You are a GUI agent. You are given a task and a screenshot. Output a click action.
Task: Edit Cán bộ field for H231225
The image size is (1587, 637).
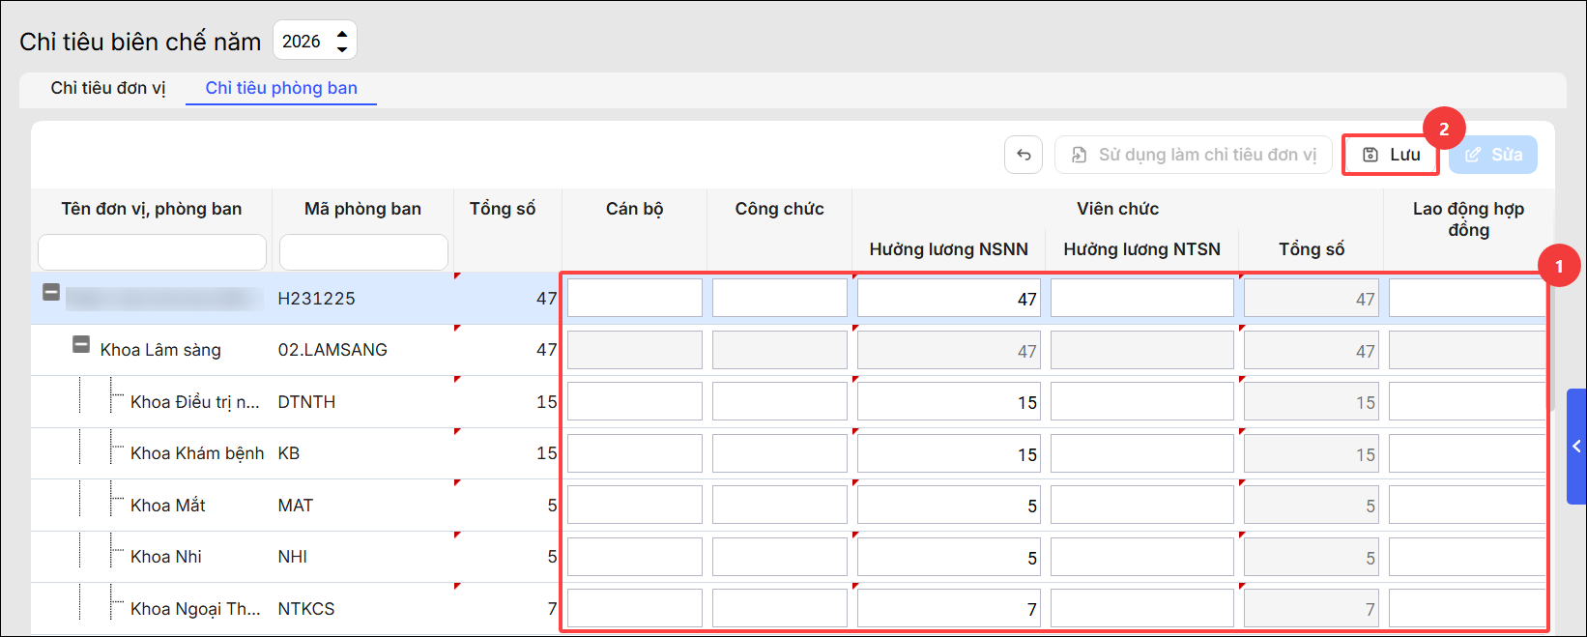point(635,298)
